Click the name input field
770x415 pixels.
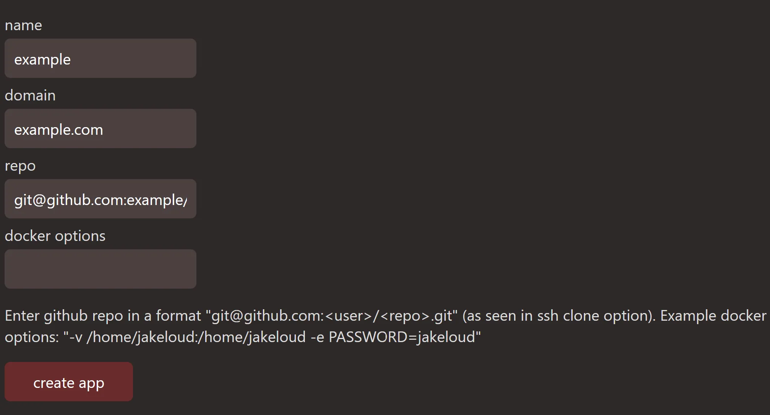pos(100,58)
